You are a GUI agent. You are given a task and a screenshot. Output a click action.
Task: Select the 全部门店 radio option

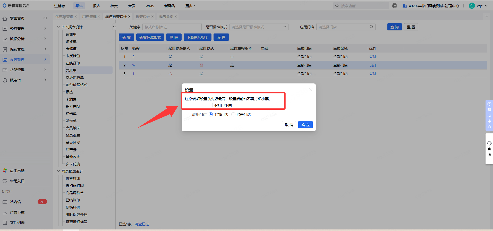[x=211, y=115]
